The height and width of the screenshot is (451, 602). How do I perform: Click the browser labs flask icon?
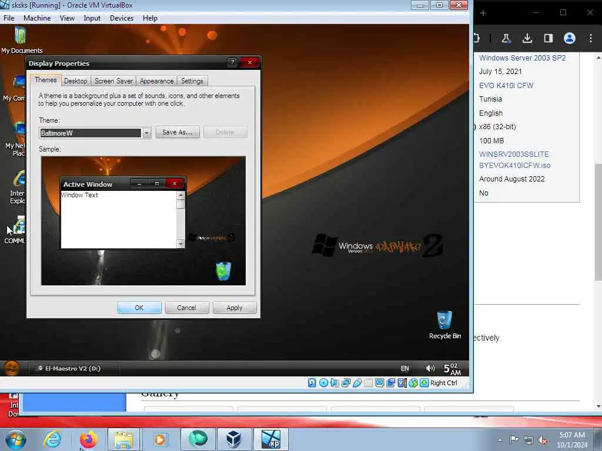506,38
